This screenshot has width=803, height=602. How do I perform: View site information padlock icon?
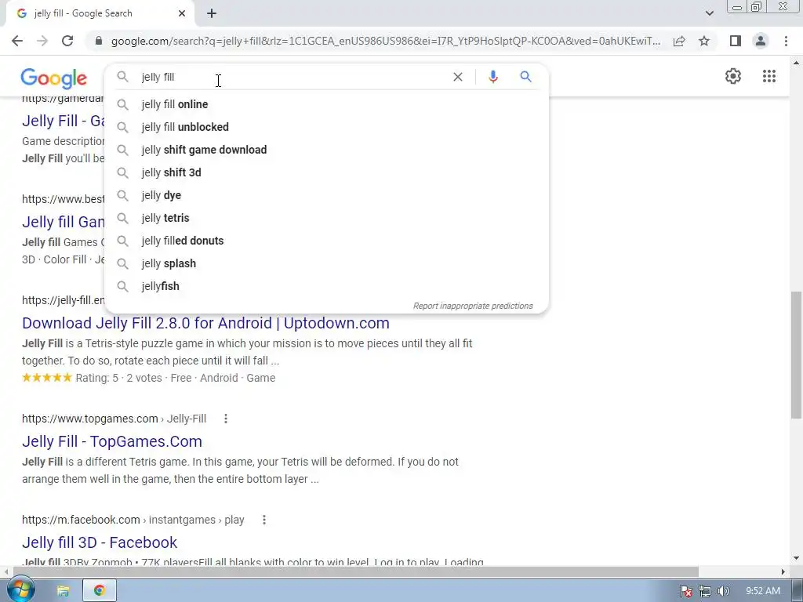pos(99,41)
